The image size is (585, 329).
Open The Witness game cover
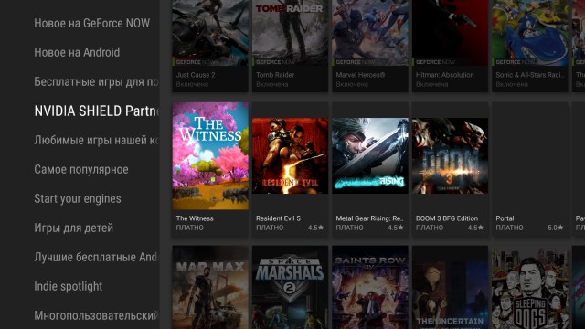[x=210, y=156]
